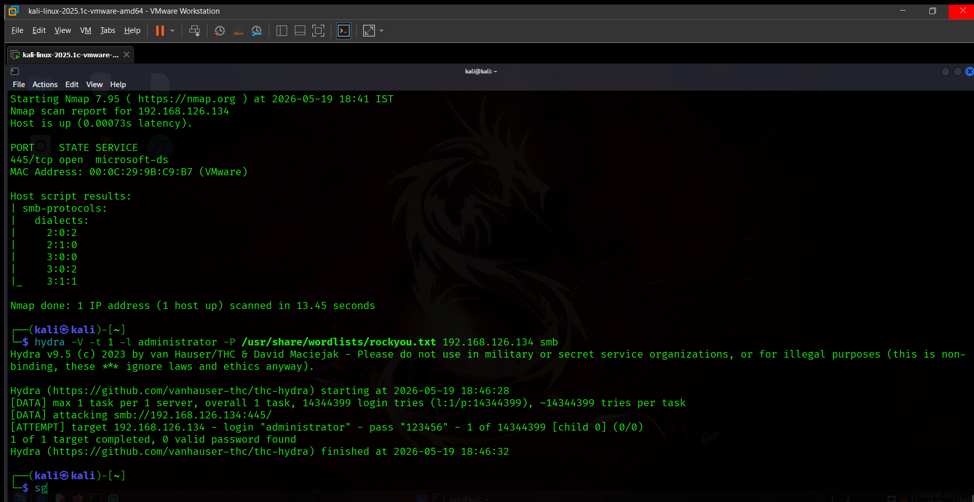Open VMware Edit menu
Image resolution: width=974 pixels, height=502 pixels.
pyautogui.click(x=39, y=30)
